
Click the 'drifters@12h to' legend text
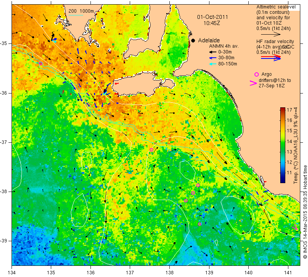click(275, 80)
